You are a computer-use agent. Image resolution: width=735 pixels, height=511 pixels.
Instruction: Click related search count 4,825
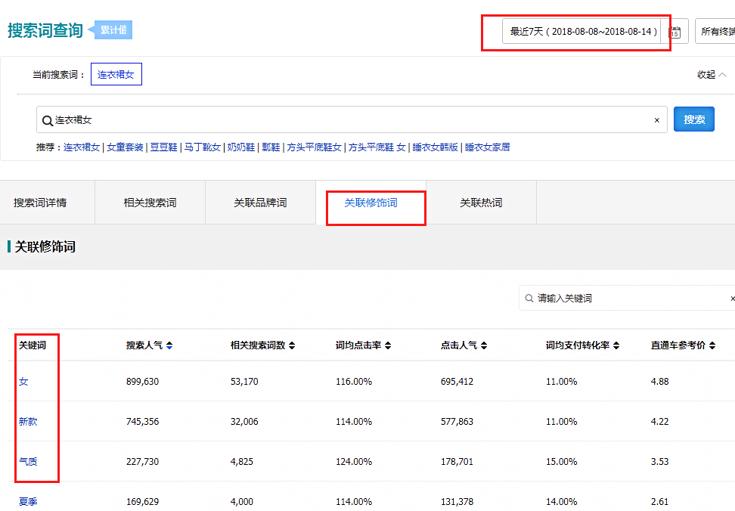coord(242,462)
